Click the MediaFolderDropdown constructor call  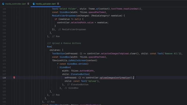pos(64,16)
